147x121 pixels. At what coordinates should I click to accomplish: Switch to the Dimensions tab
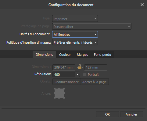click(x=44, y=55)
